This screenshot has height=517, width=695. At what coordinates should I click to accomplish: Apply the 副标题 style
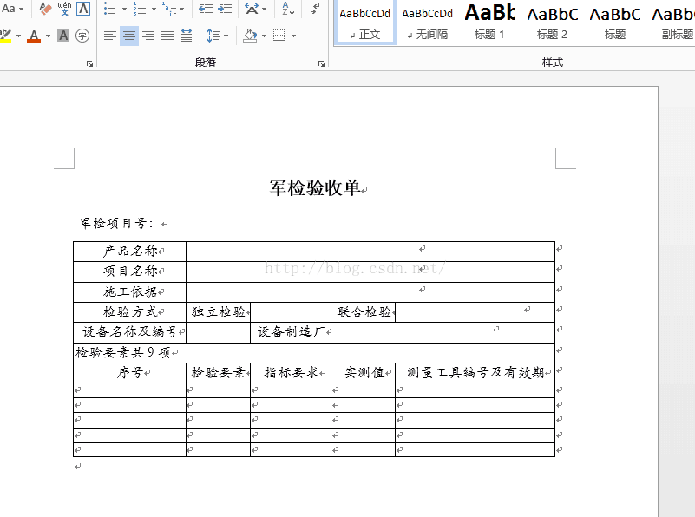coord(673,23)
